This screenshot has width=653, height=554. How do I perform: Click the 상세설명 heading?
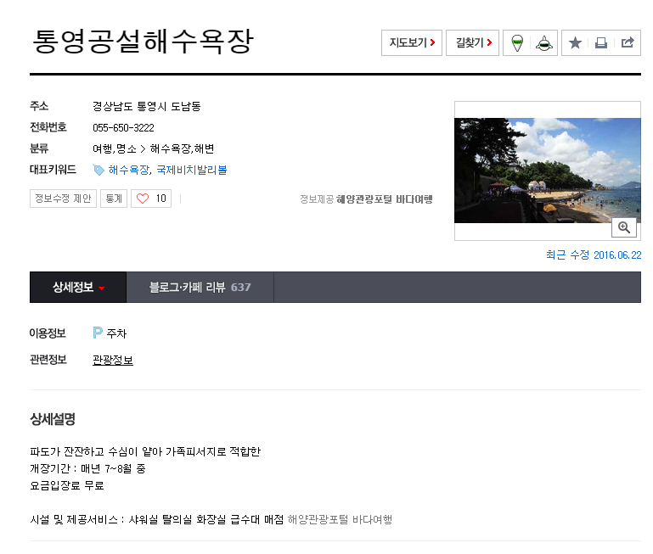53,419
